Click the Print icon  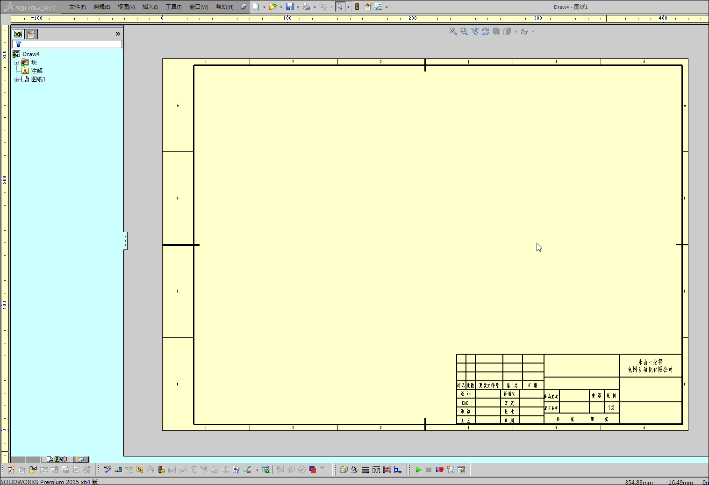306,7
